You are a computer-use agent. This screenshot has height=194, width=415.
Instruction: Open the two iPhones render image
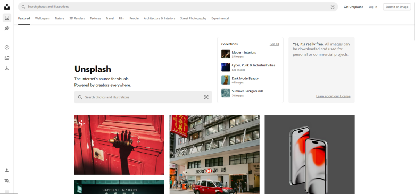[310, 154]
